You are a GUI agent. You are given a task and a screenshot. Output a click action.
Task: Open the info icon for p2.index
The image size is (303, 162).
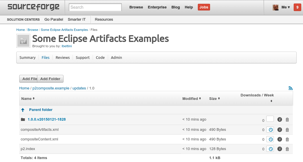point(280,149)
